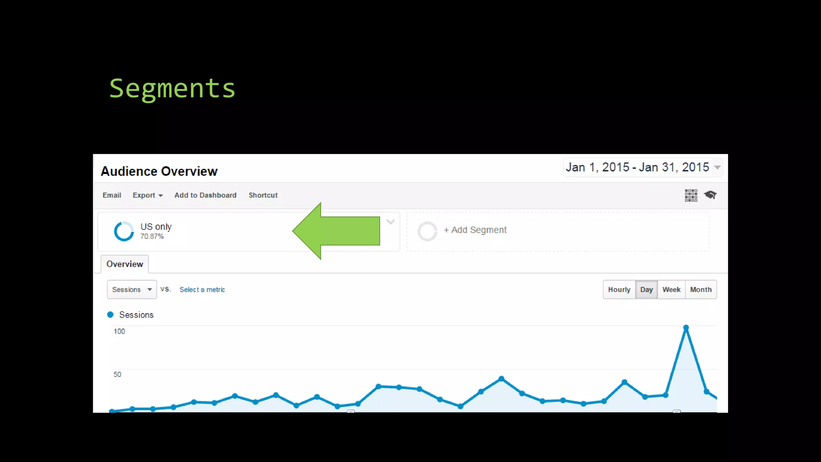821x462 pixels.
Task: Switch the graph to Week view
Action: [x=671, y=290]
